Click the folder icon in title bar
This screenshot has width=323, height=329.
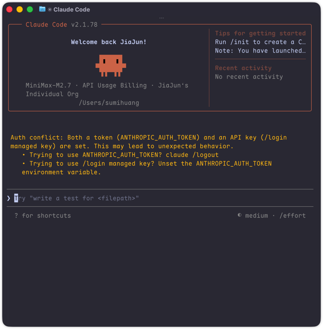click(42, 9)
